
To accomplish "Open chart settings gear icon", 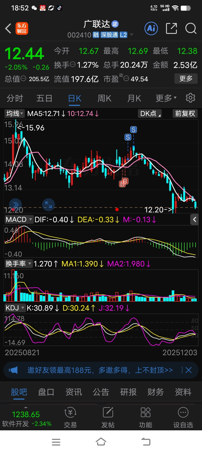I will pyautogui.click(x=190, y=98).
